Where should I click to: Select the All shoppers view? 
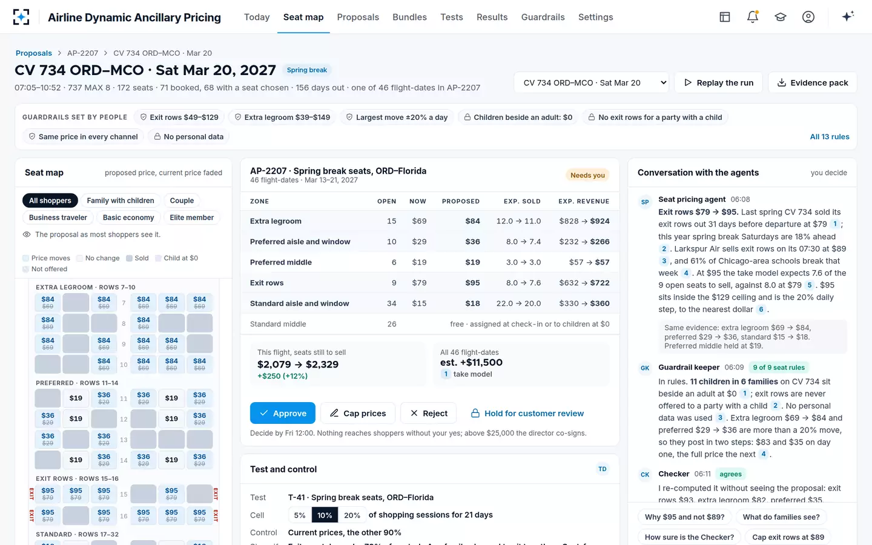[x=50, y=200]
